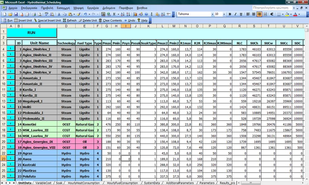This screenshot has width=309, height=185.
Task: Cut the selection with the scissors icon
Action: tap(59, 14)
